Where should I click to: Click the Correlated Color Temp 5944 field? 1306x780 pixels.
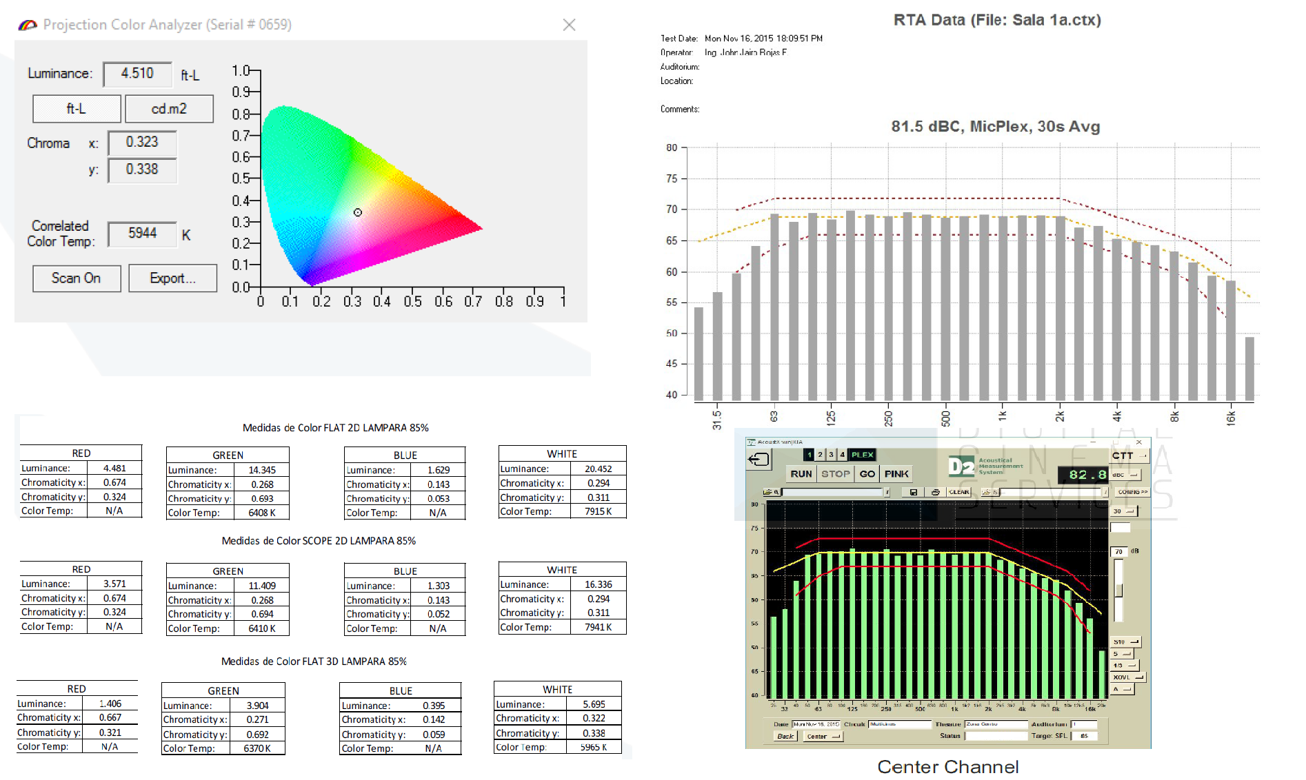142,234
